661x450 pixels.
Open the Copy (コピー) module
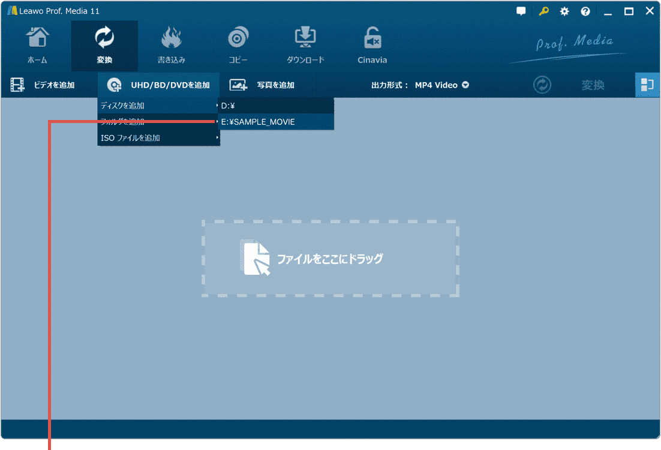238,45
